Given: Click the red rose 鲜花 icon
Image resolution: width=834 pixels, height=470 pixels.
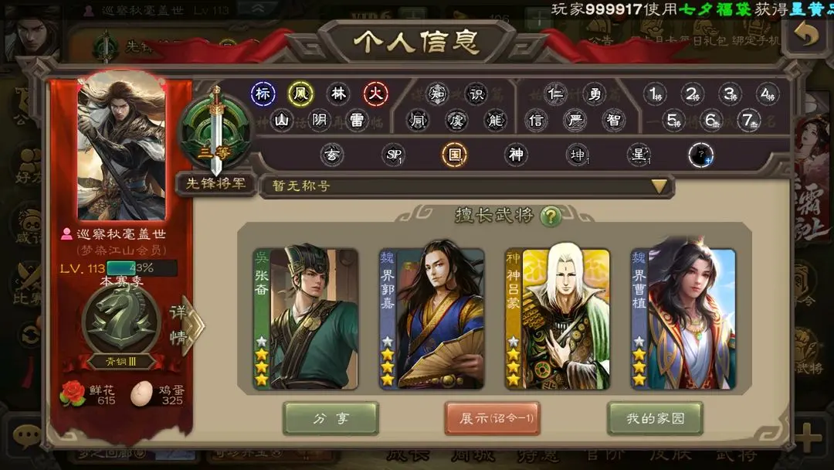Looking at the screenshot, I should (73, 394).
